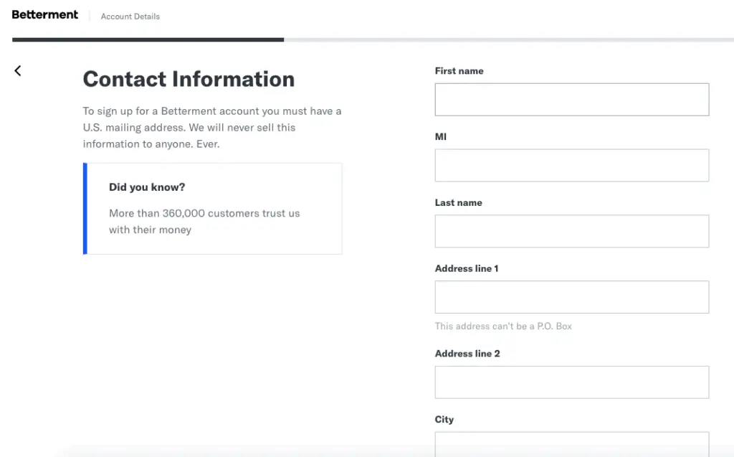Click the Address line 2 input box
Viewport: 734px width, 457px height.
tap(571, 382)
